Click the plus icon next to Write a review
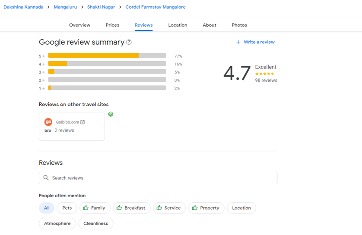Viewport: 362px width, 235px height. click(238, 42)
